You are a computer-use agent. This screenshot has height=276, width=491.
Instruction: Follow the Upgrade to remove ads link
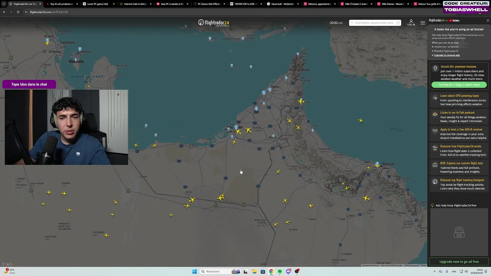click(x=447, y=55)
